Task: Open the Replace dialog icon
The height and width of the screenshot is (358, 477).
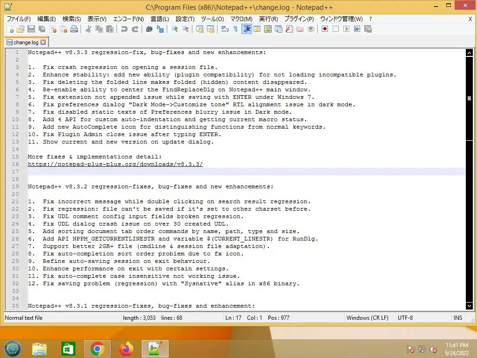Action: 160,29
